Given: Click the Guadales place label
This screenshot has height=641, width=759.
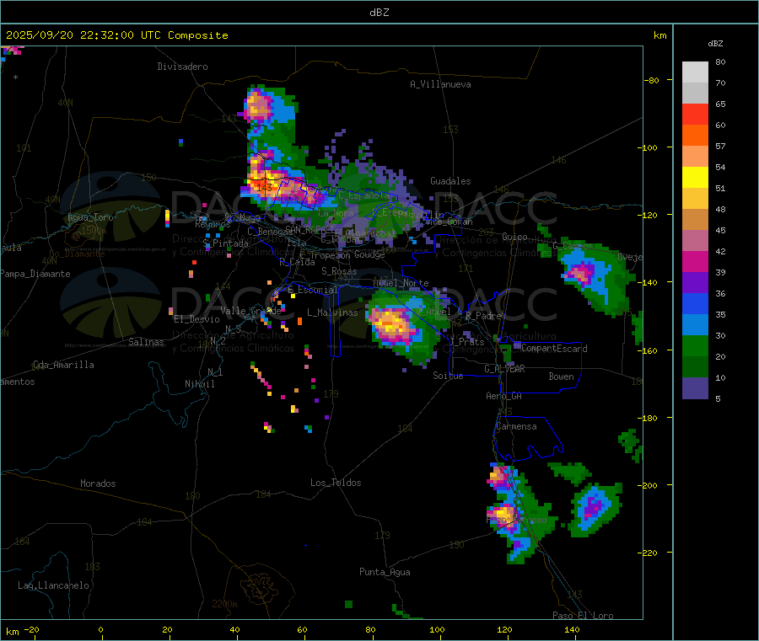Looking at the screenshot, I should 450,181.
